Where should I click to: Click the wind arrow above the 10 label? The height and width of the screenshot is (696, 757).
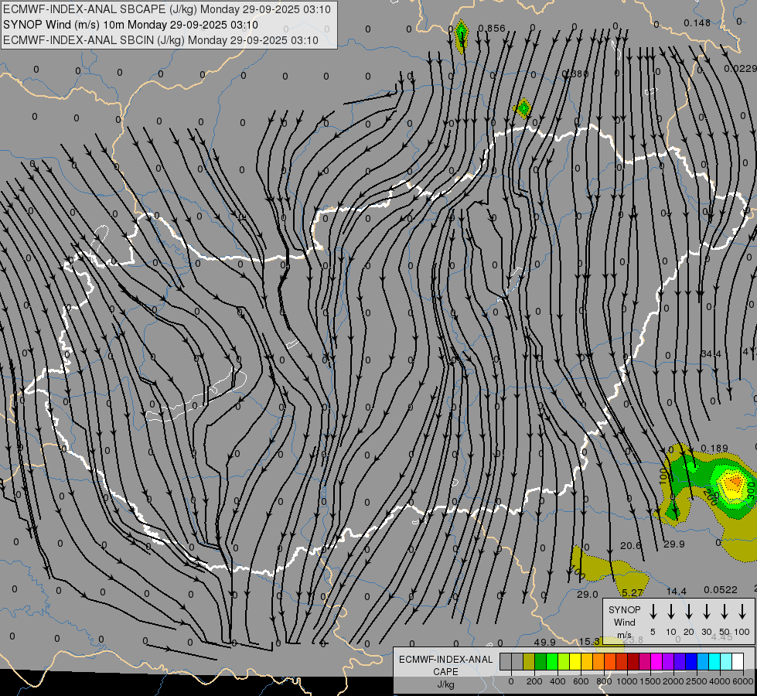coord(671,612)
